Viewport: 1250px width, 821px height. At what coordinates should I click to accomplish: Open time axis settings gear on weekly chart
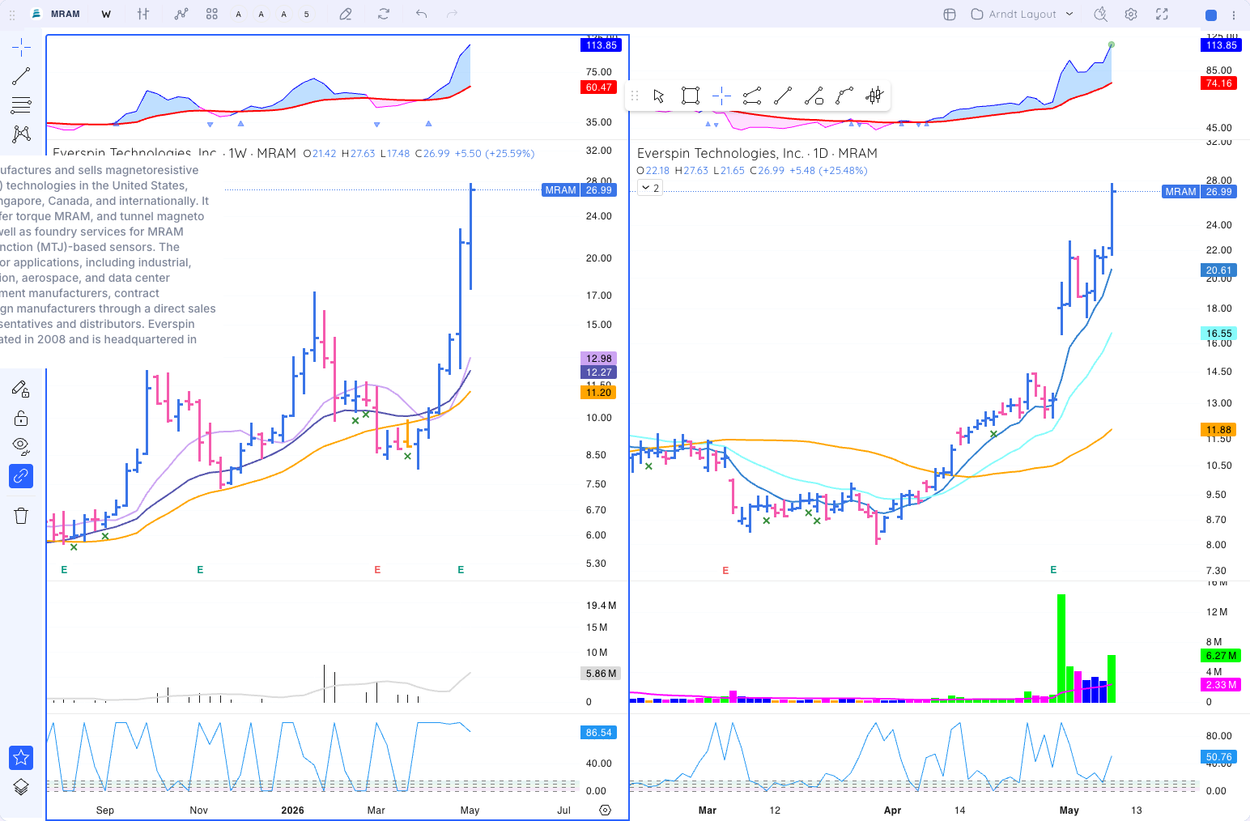(605, 810)
